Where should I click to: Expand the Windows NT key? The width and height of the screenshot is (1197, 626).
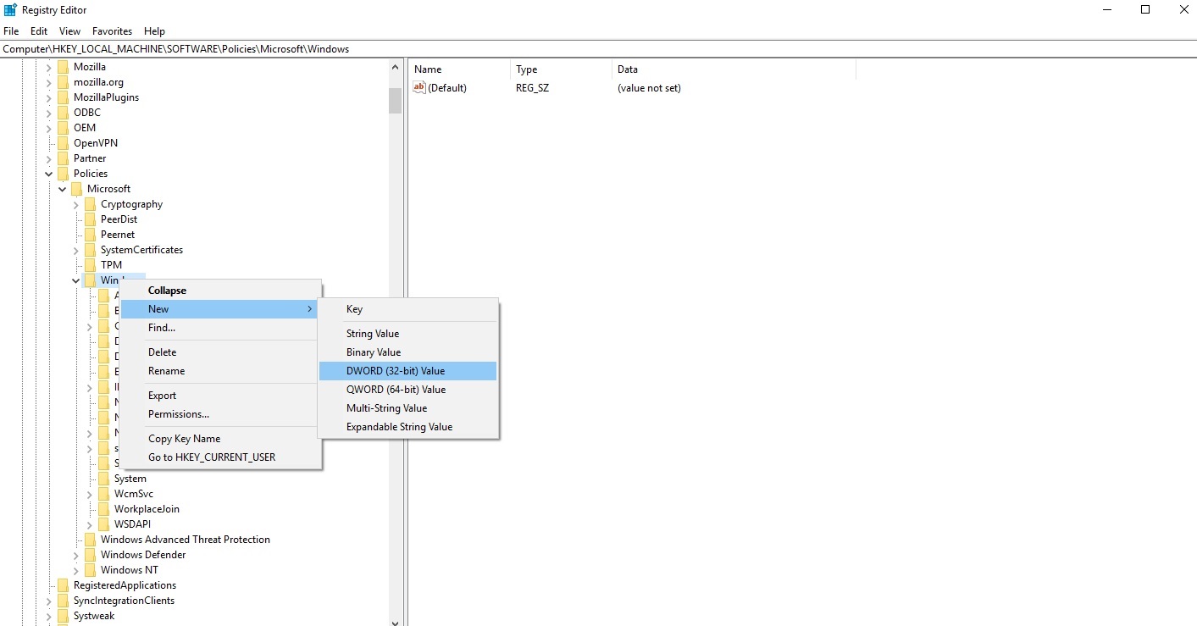(x=76, y=569)
